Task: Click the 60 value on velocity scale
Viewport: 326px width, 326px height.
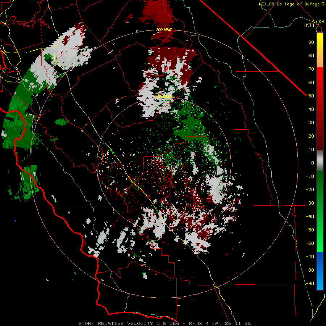Action: coord(311,83)
